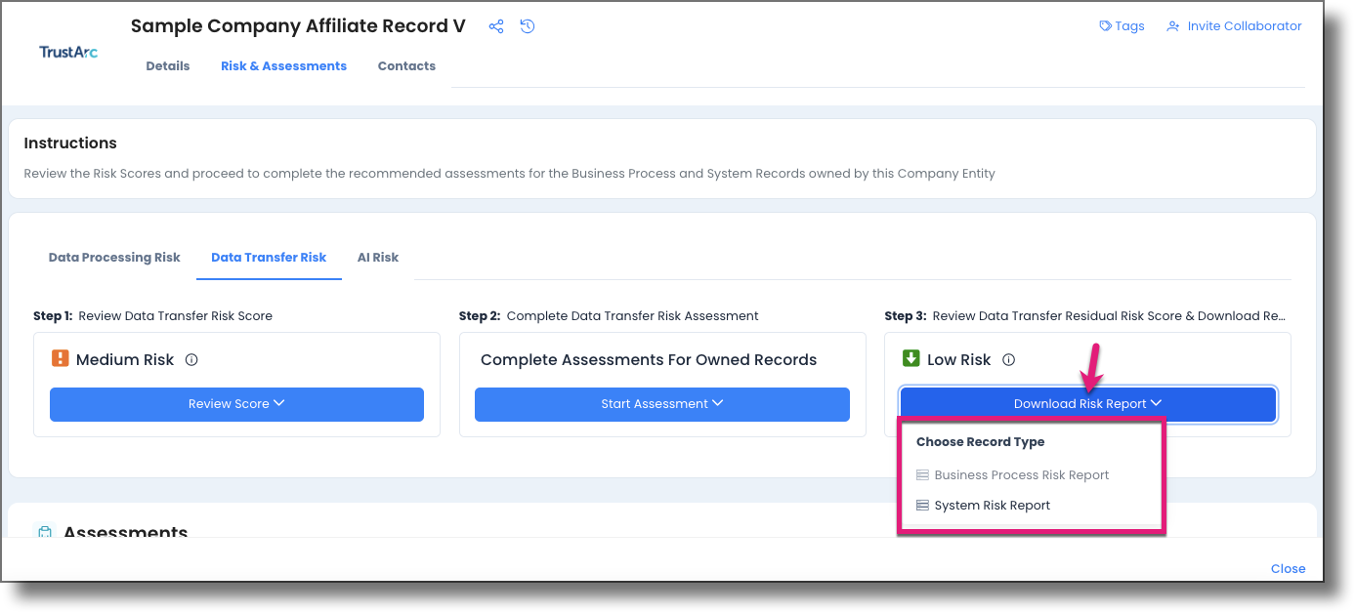The image size is (1355, 613).
Task: Click the share icon beside record title
Action: pos(496,26)
